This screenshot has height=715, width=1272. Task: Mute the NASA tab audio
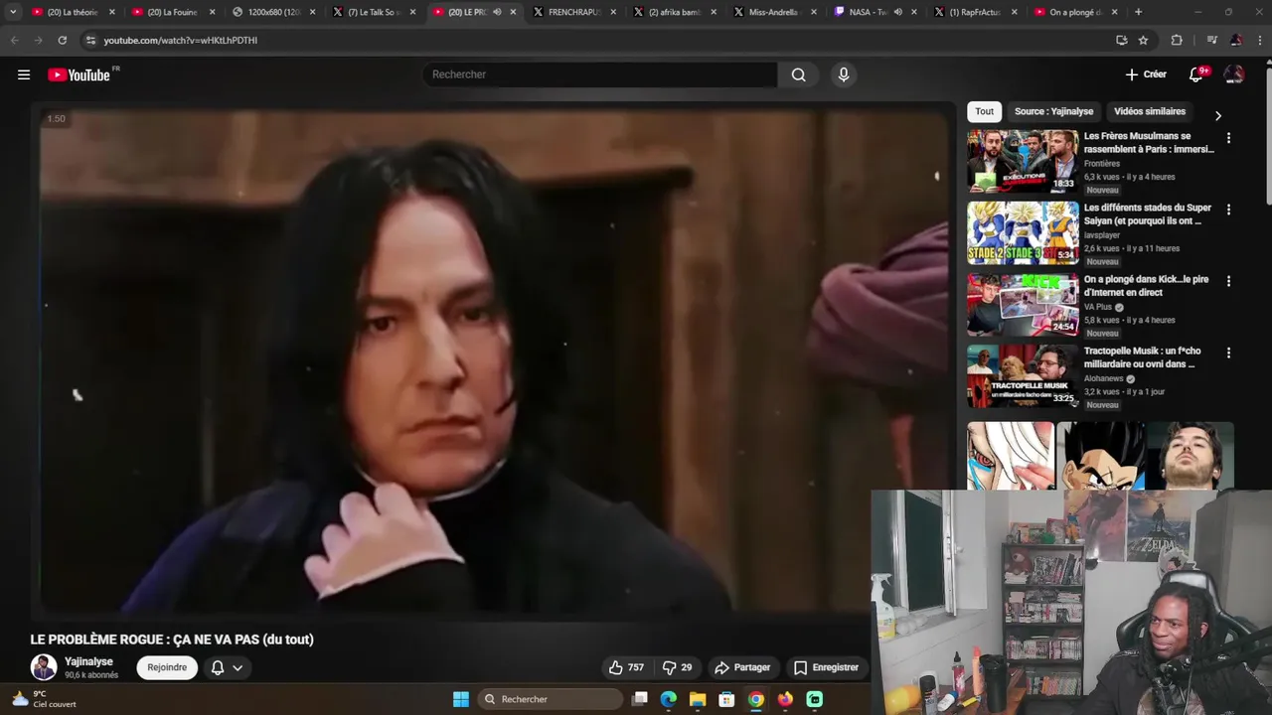tap(897, 12)
